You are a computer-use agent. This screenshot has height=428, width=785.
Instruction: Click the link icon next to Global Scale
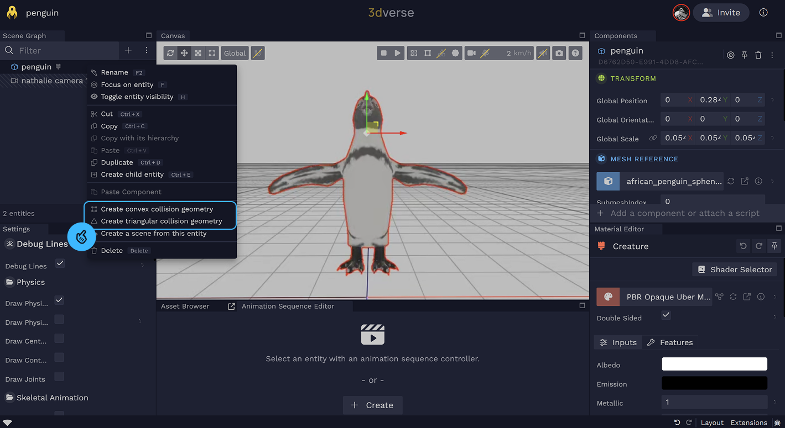click(653, 138)
